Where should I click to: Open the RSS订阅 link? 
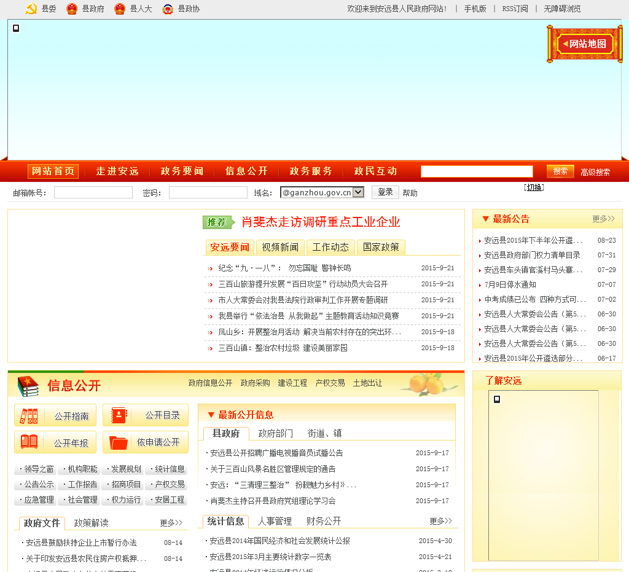point(515,9)
